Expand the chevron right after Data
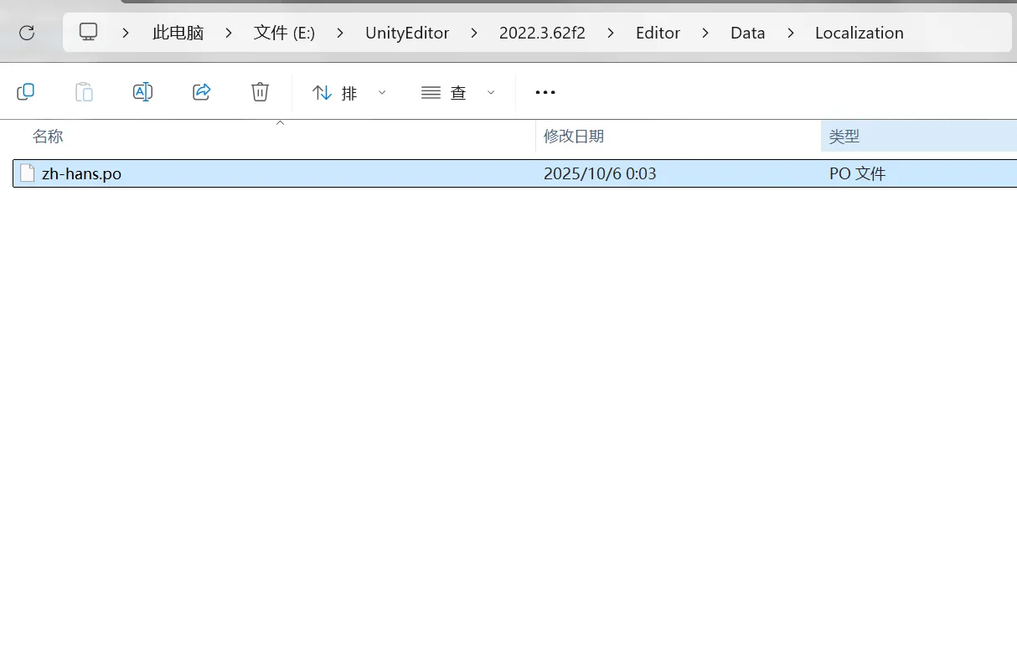Image resolution: width=1017 pixels, height=671 pixels. point(790,34)
